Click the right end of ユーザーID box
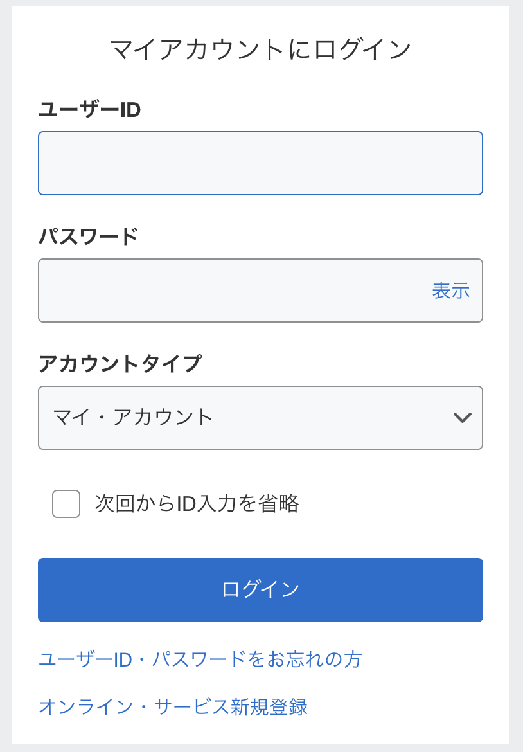Image resolution: width=523 pixels, height=752 pixels. point(466,163)
